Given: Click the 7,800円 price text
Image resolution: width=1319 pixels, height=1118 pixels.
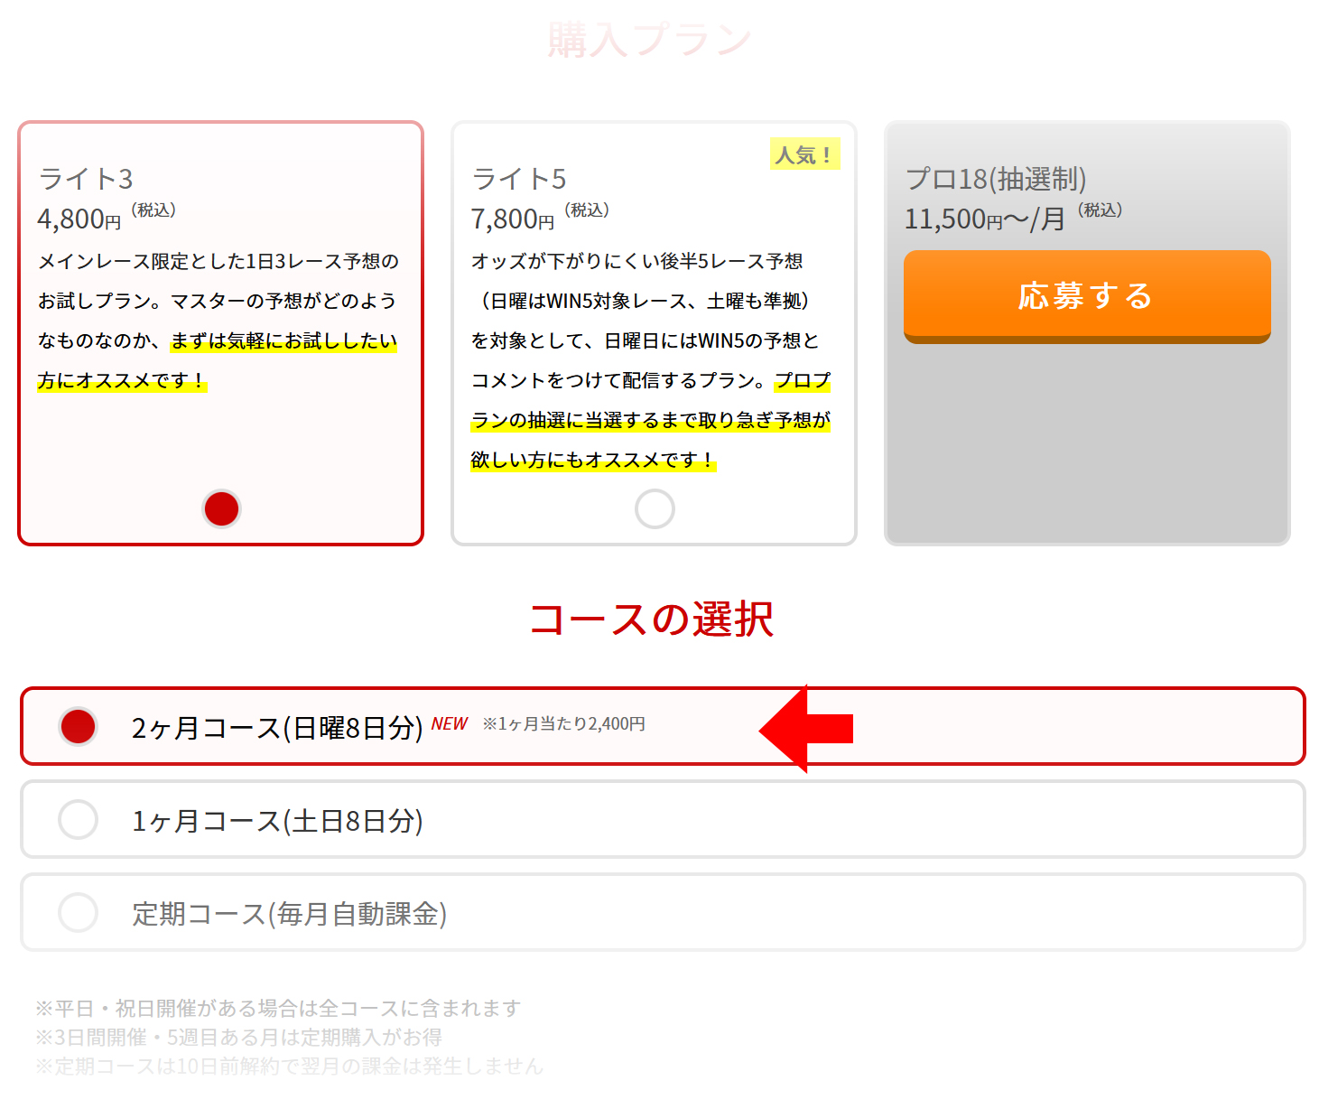Looking at the screenshot, I should point(513,219).
